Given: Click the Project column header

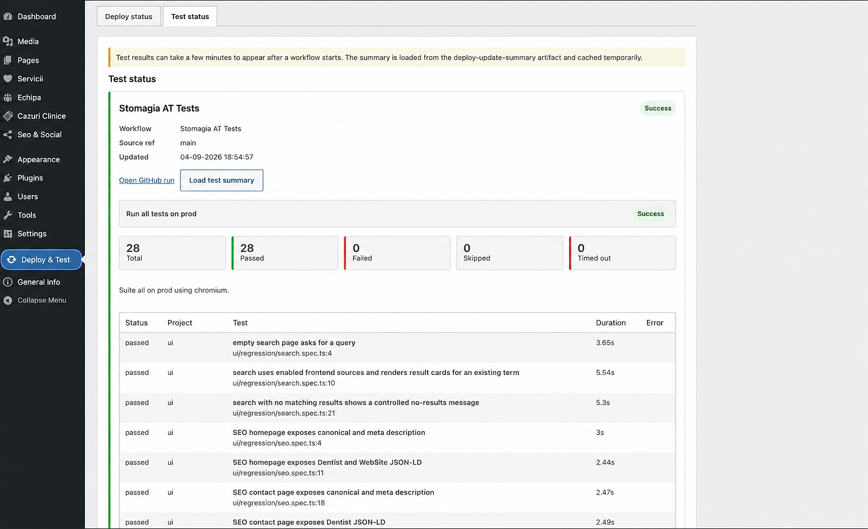Looking at the screenshot, I should [180, 323].
